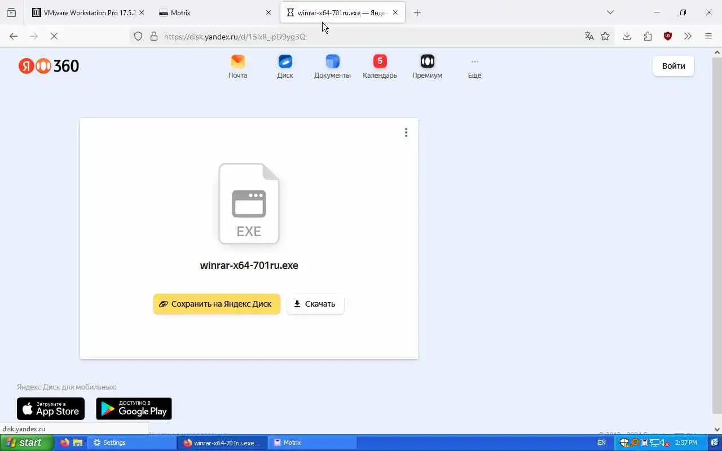Click the site security padlock icon
Image resolution: width=722 pixels, height=451 pixels.
153,36
